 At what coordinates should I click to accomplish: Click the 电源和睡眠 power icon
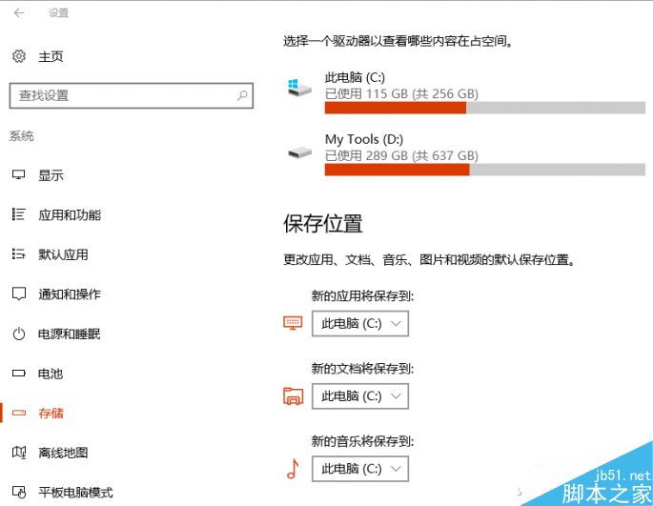(x=18, y=334)
